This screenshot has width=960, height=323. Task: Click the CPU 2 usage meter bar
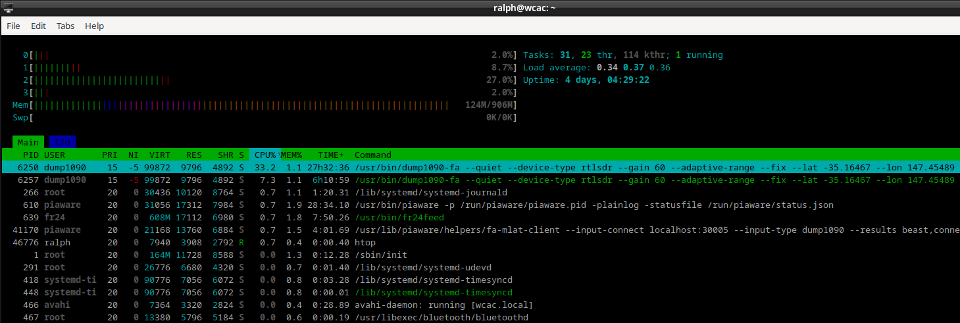point(263,80)
